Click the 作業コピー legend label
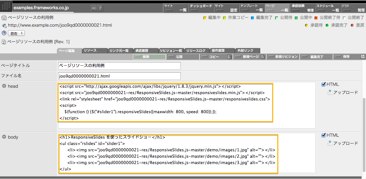 coord(238,17)
